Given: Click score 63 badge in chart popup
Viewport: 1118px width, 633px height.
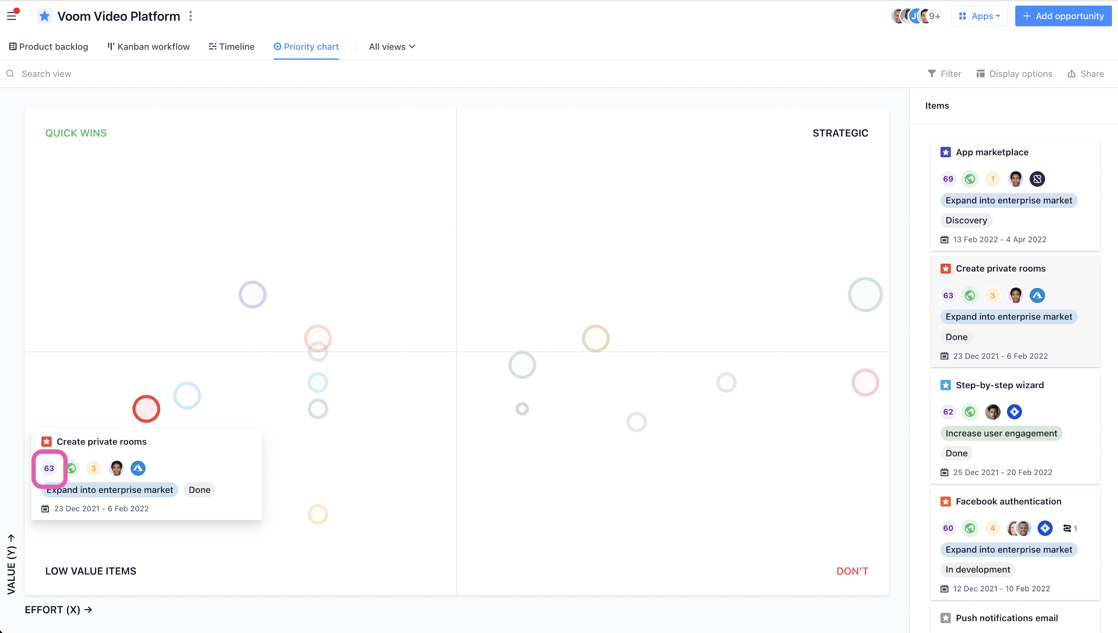Looking at the screenshot, I should tap(49, 468).
